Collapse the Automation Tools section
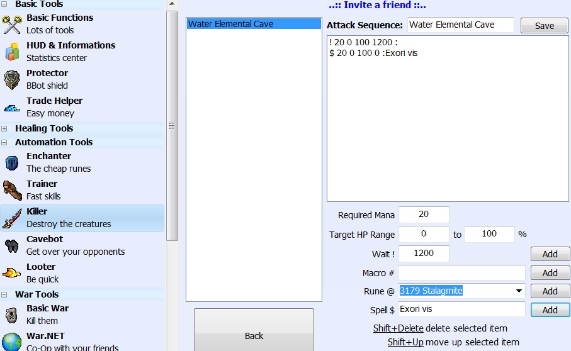This screenshot has width=571, height=351. point(4,142)
